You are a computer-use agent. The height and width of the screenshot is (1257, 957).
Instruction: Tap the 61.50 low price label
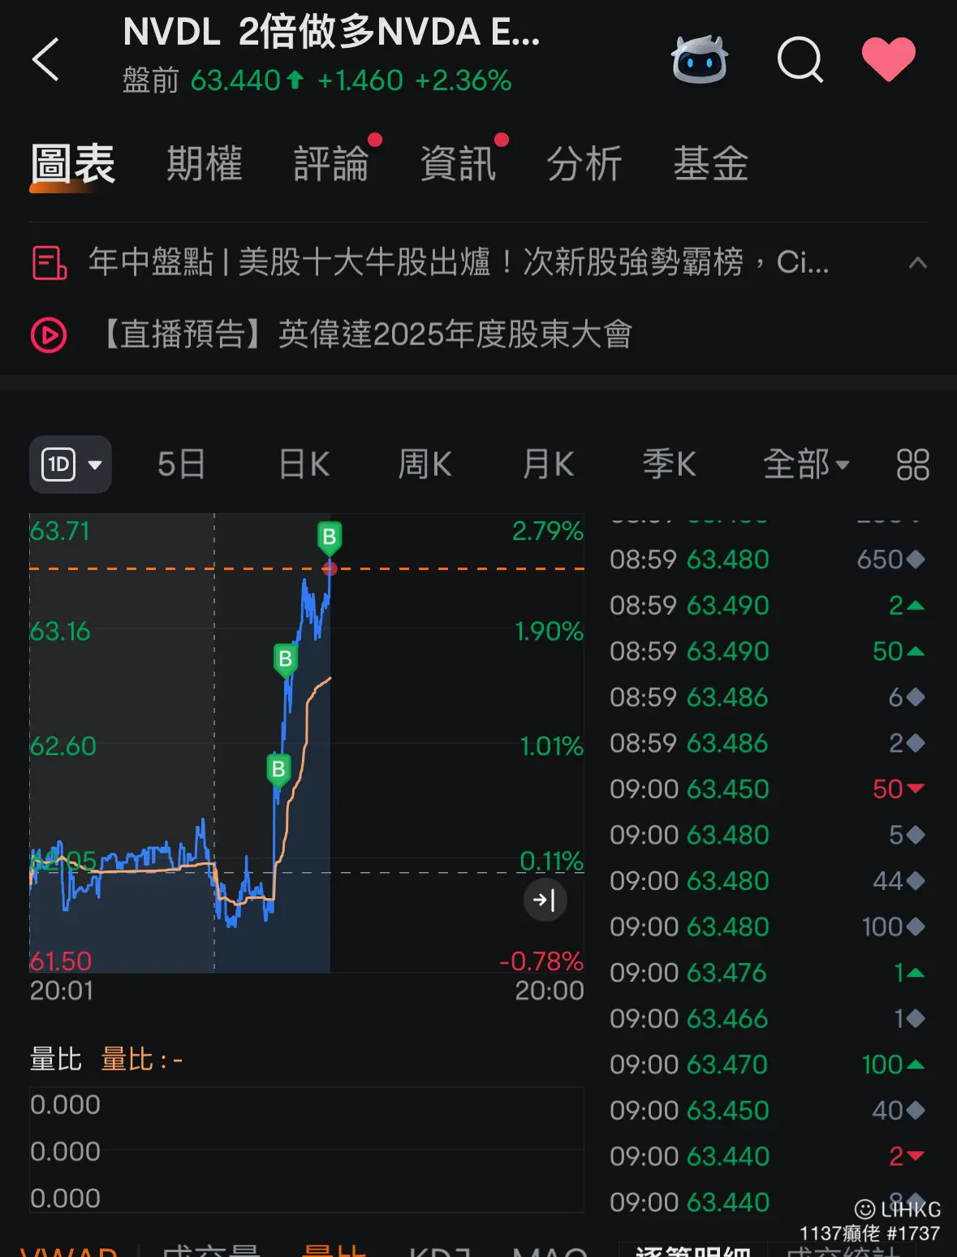pyautogui.click(x=61, y=961)
